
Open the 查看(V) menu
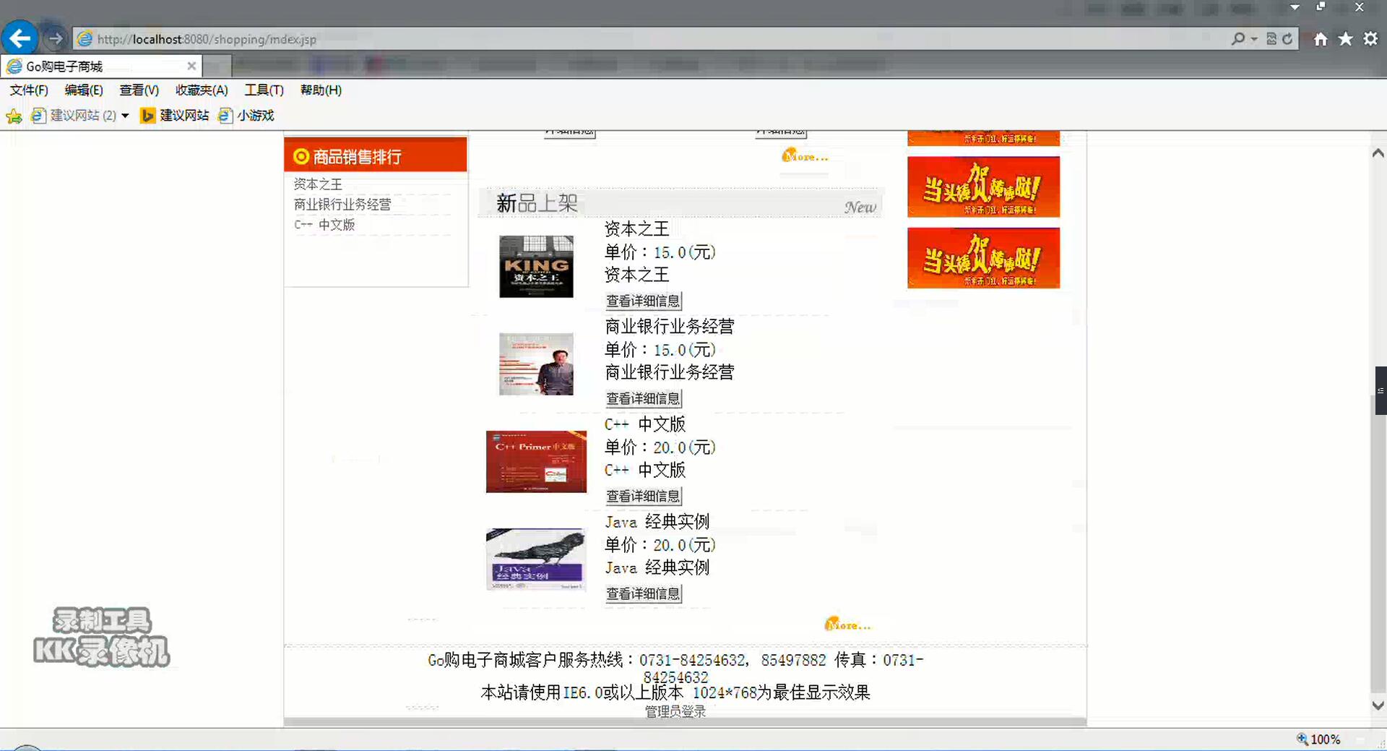(x=139, y=90)
